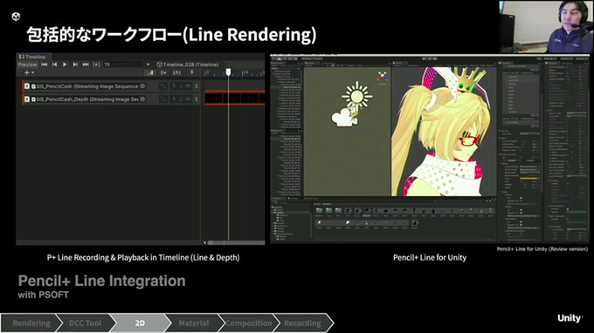Toggle Timeline play range mode

[x=96, y=65]
